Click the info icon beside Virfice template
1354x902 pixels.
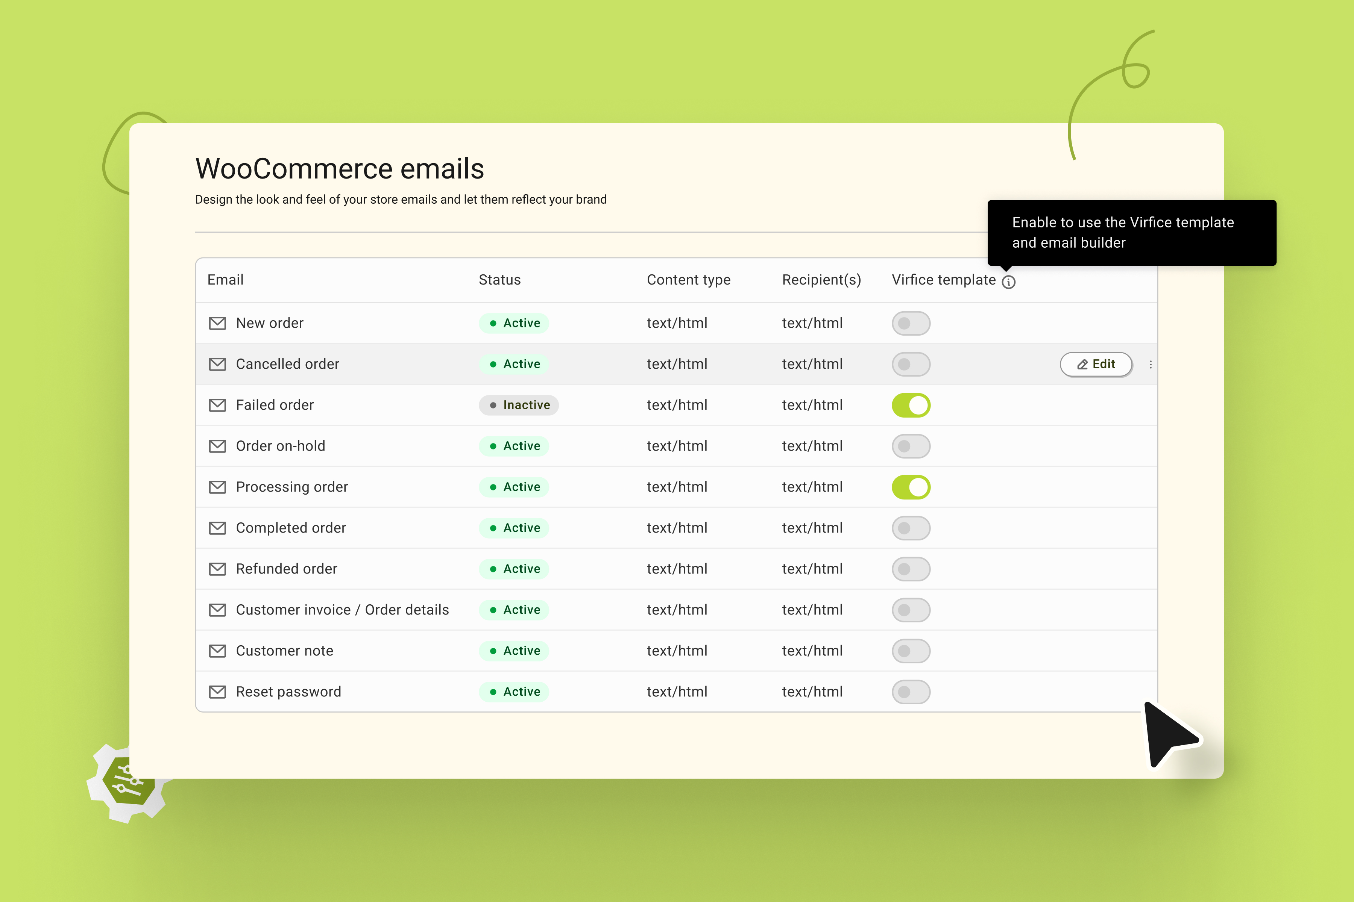(1009, 282)
